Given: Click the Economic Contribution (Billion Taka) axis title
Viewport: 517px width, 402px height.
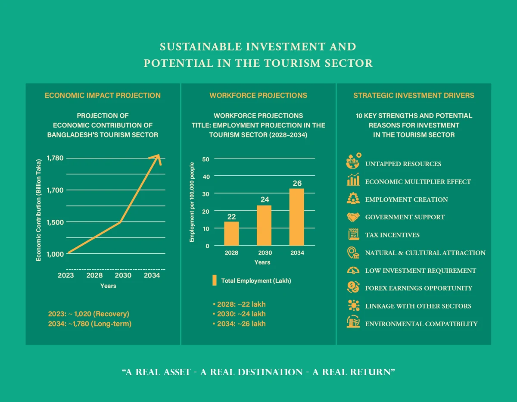Looking at the screenshot, I should 38,210.
